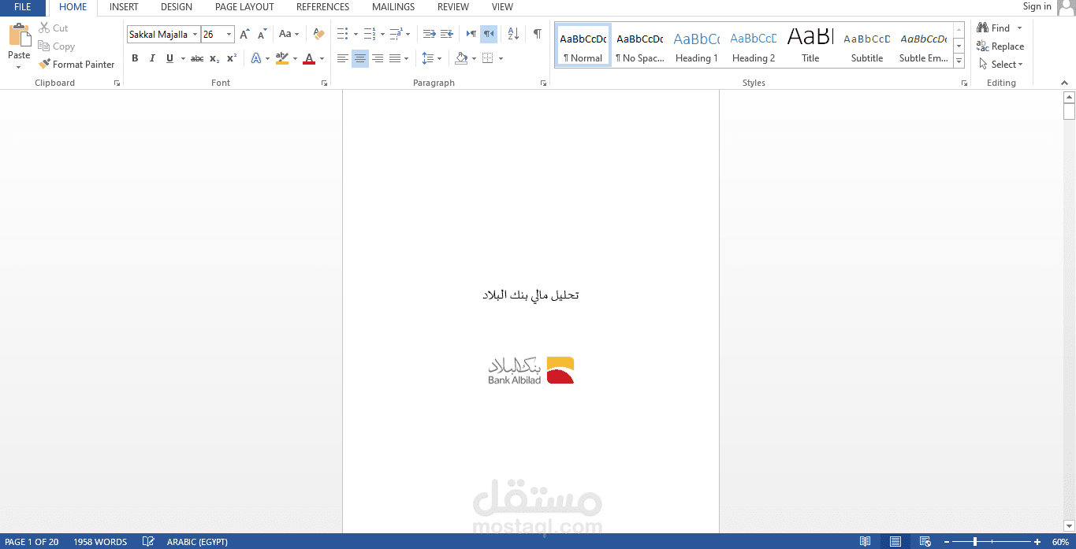Expand the Styles gallery more arrow
The width and height of the screenshot is (1076, 549).
(959, 62)
